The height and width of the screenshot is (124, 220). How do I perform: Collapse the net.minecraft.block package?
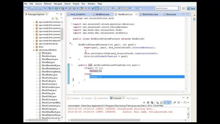34,50
